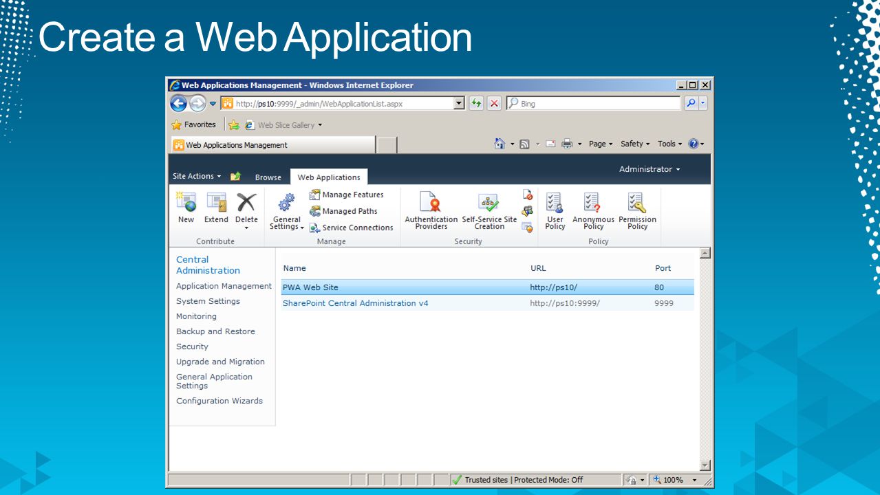The image size is (880, 495).
Task: Open the Site Actions menu
Action: (x=197, y=176)
